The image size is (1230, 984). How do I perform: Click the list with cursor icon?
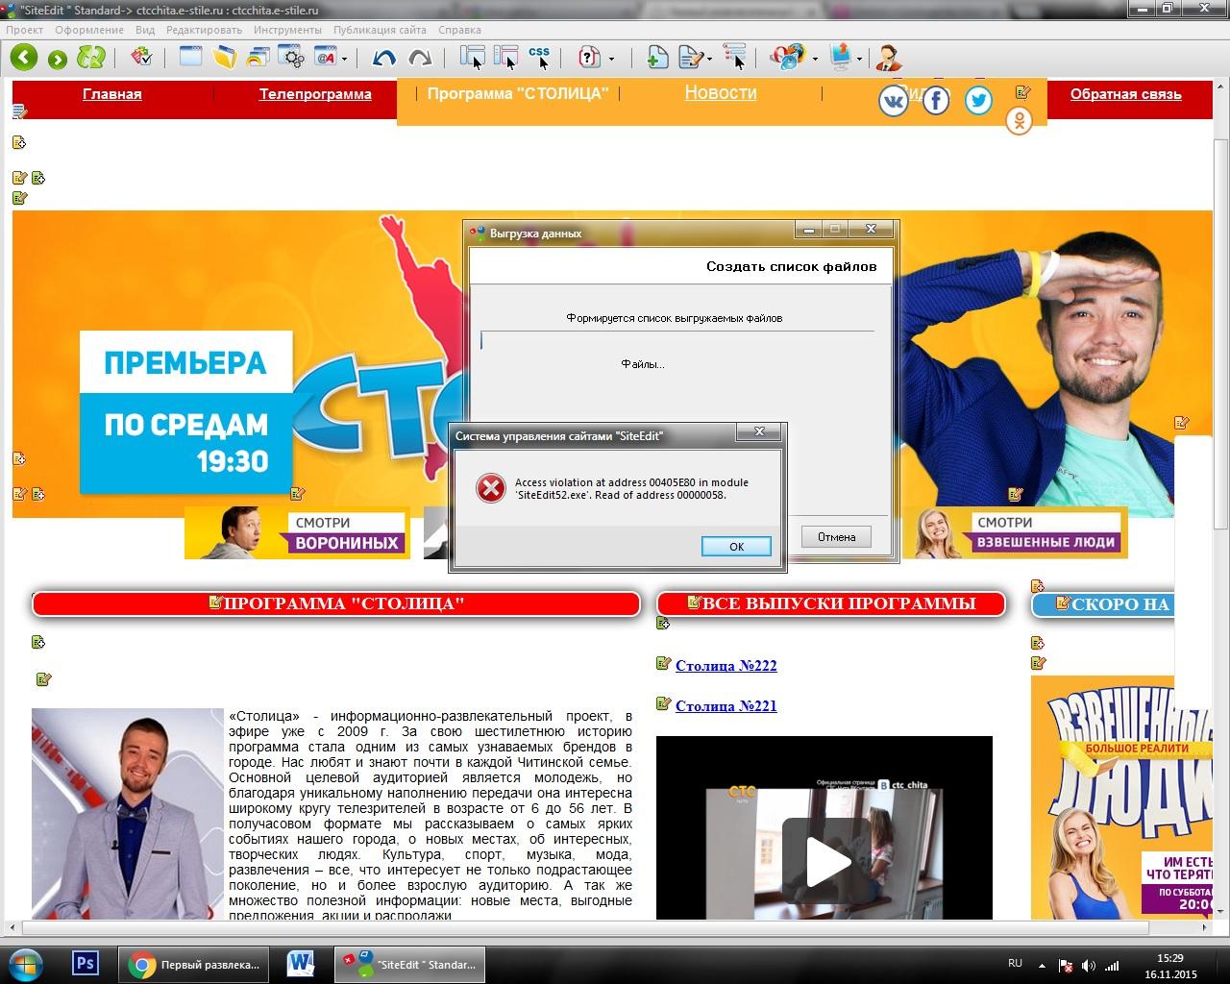click(734, 58)
